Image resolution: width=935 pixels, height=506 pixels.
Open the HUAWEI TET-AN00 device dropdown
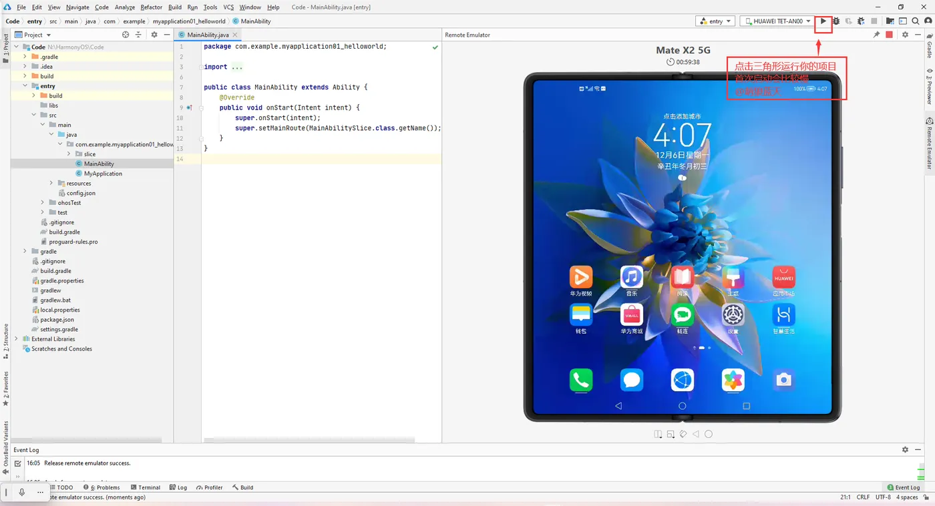coord(777,21)
